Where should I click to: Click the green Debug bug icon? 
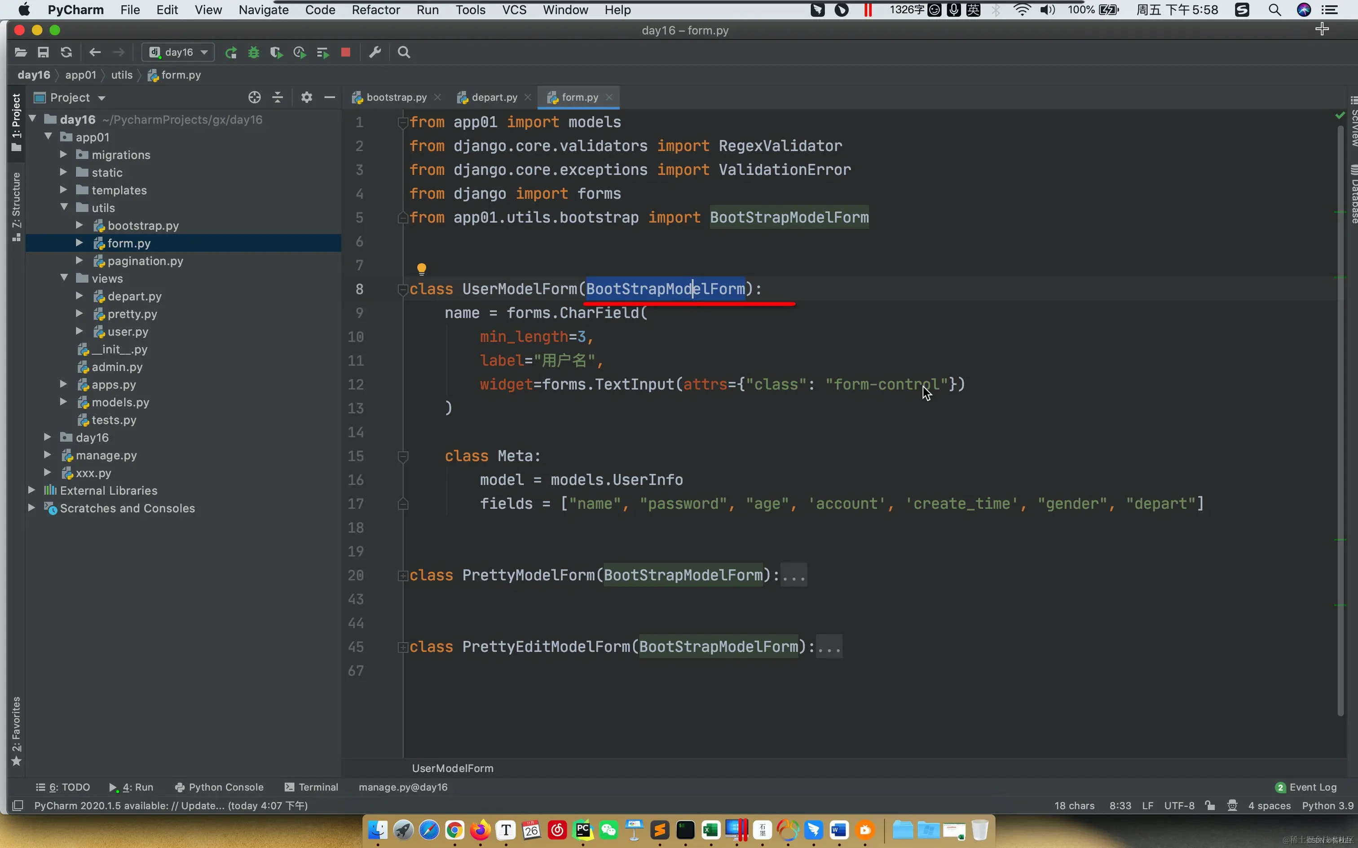coord(254,53)
